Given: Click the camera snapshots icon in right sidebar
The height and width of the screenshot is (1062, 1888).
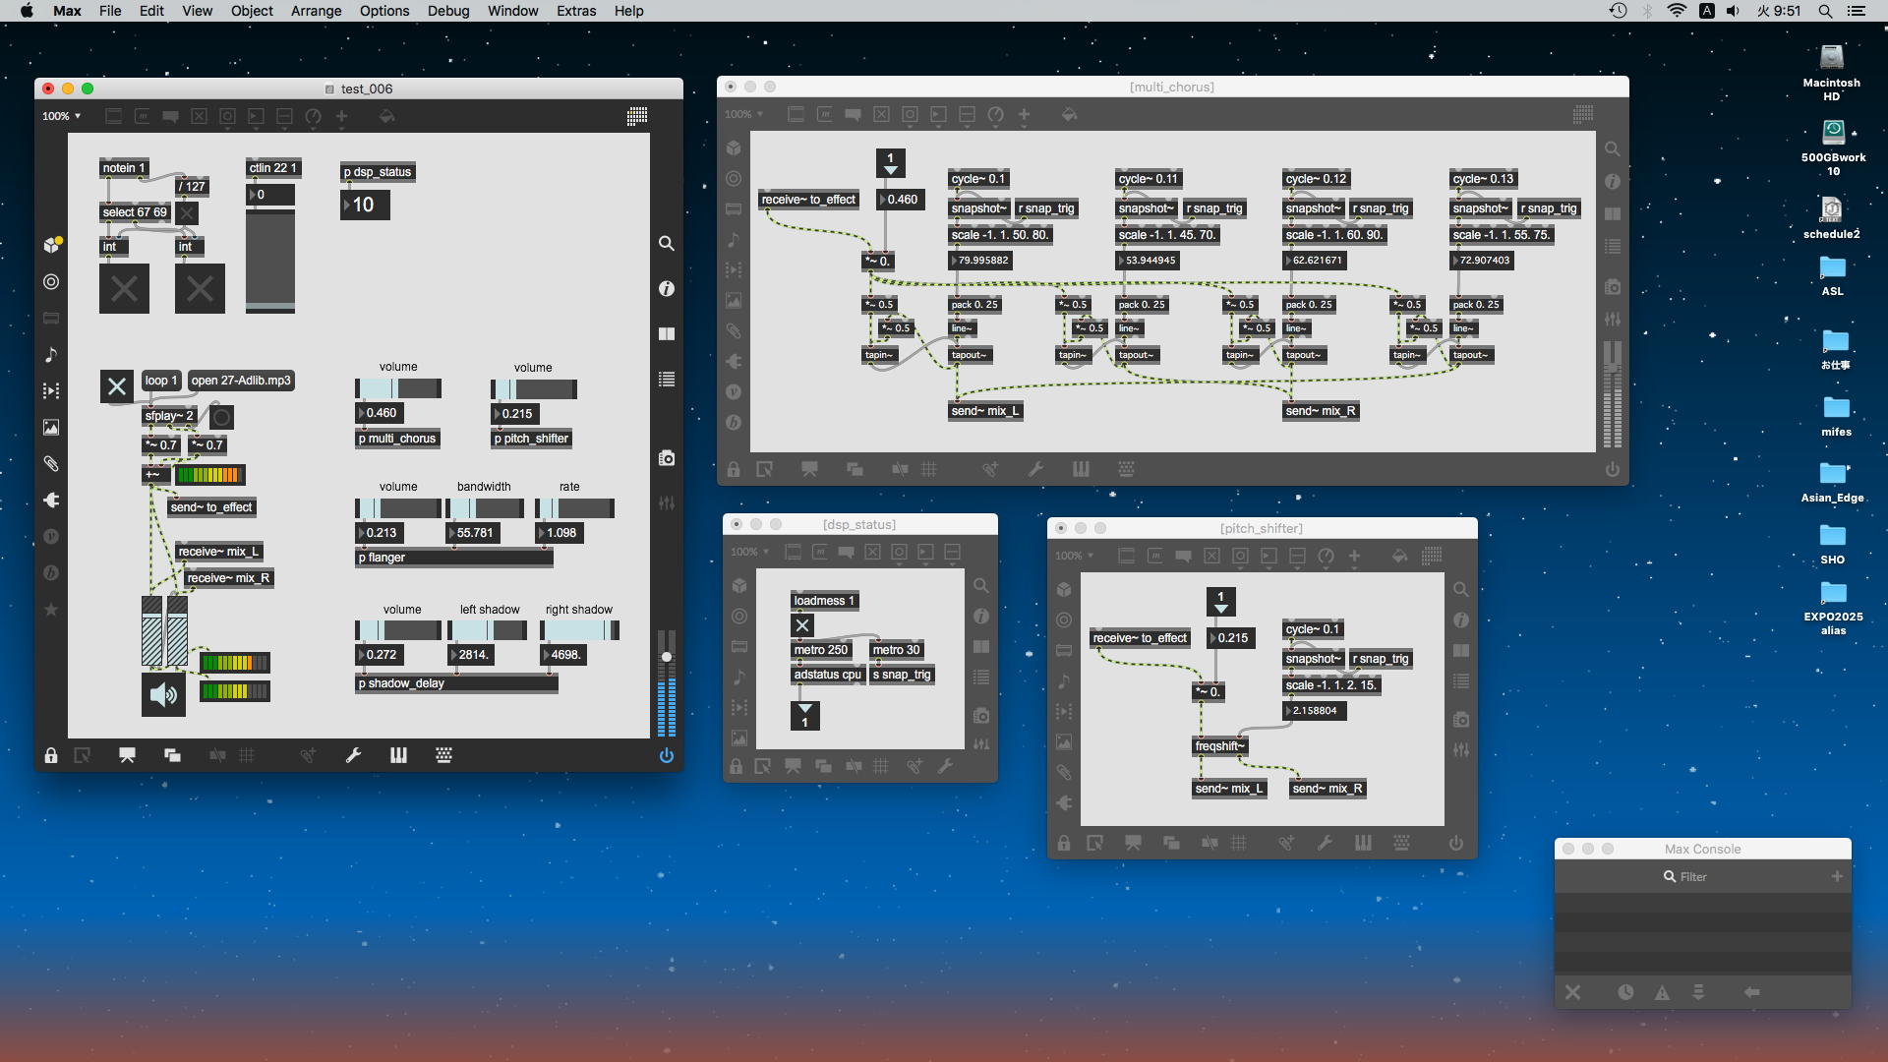Looking at the screenshot, I should pos(666,458).
